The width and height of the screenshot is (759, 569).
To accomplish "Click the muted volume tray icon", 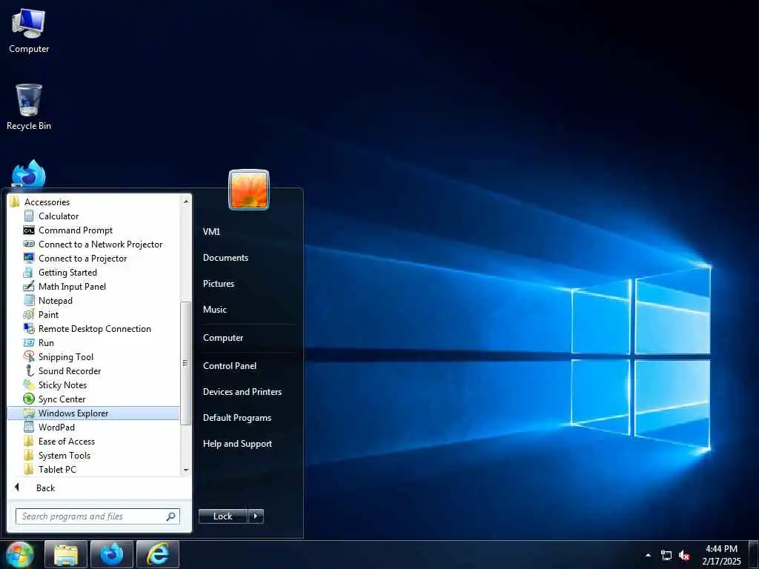I will pos(684,556).
